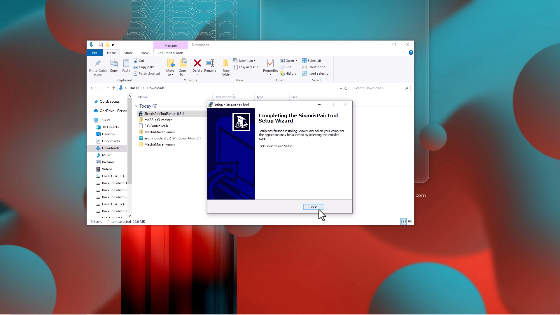Click the Explorer Help question mark icon
This screenshot has height=315, width=560.
click(411, 52)
